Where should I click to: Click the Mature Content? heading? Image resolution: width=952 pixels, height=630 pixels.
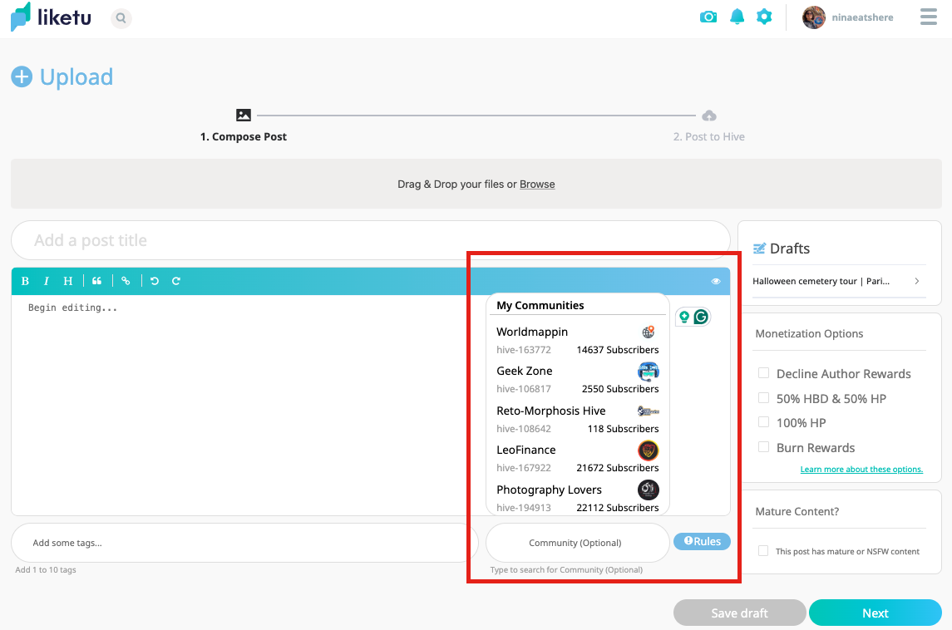click(x=797, y=512)
